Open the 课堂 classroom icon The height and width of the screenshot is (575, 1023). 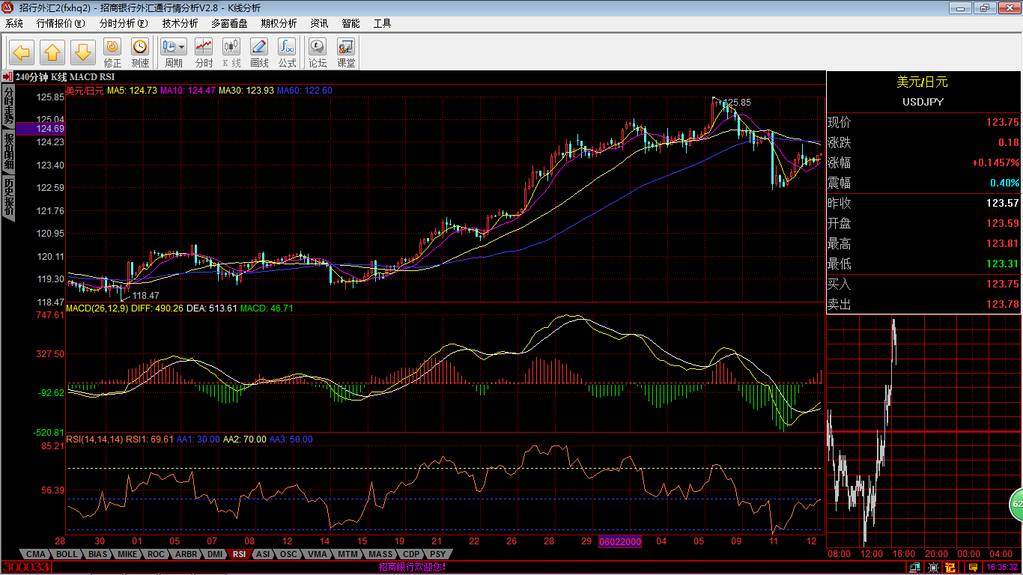(x=346, y=52)
